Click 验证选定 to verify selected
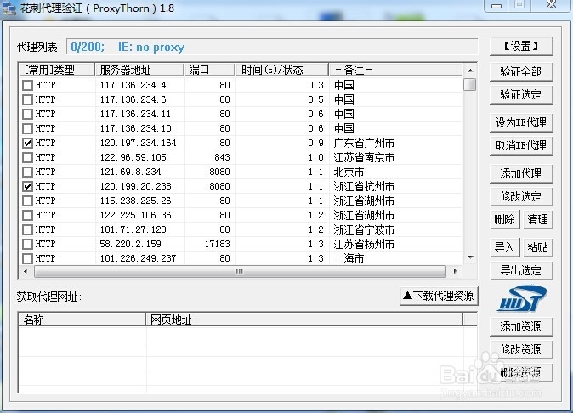 521,95
